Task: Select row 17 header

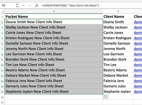Action: coord(2,102)
